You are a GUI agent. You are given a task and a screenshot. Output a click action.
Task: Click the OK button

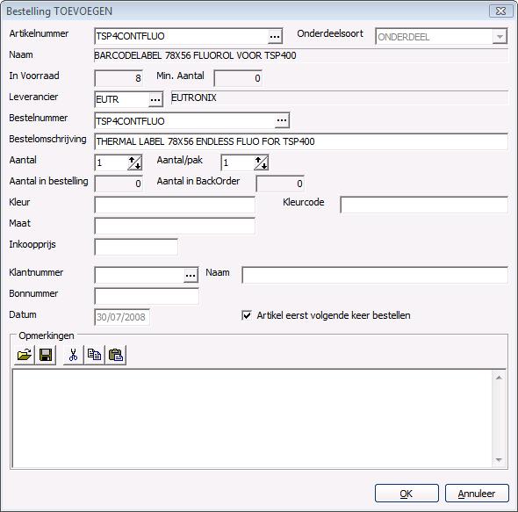406,494
